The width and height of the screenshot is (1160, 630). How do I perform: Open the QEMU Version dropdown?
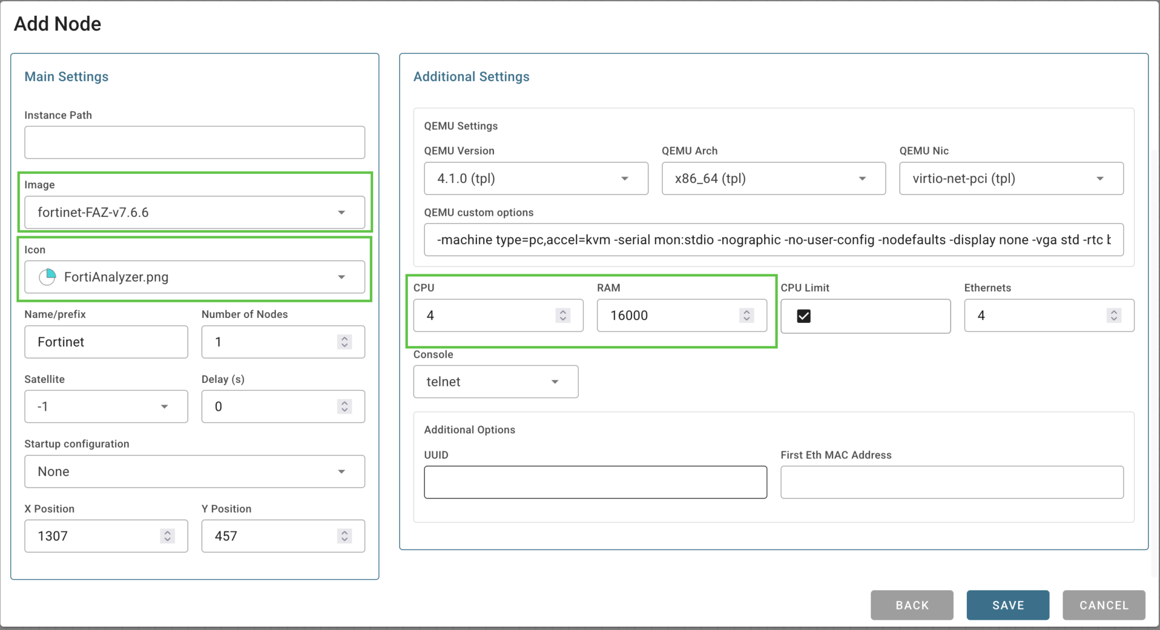click(625, 178)
